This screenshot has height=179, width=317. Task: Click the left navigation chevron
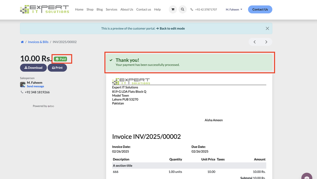pyautogui.click(x=254, y=42)
